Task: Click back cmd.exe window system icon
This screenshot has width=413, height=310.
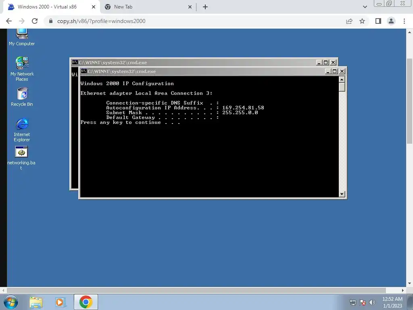Action: [x=75, y=62]
